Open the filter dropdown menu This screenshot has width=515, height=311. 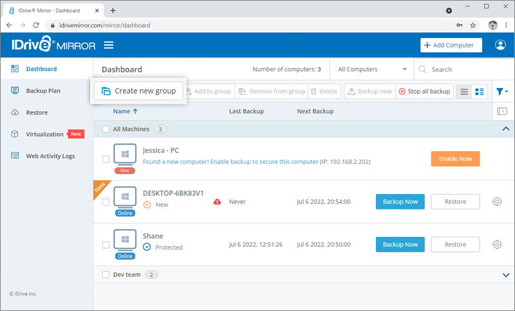[502, 91]
